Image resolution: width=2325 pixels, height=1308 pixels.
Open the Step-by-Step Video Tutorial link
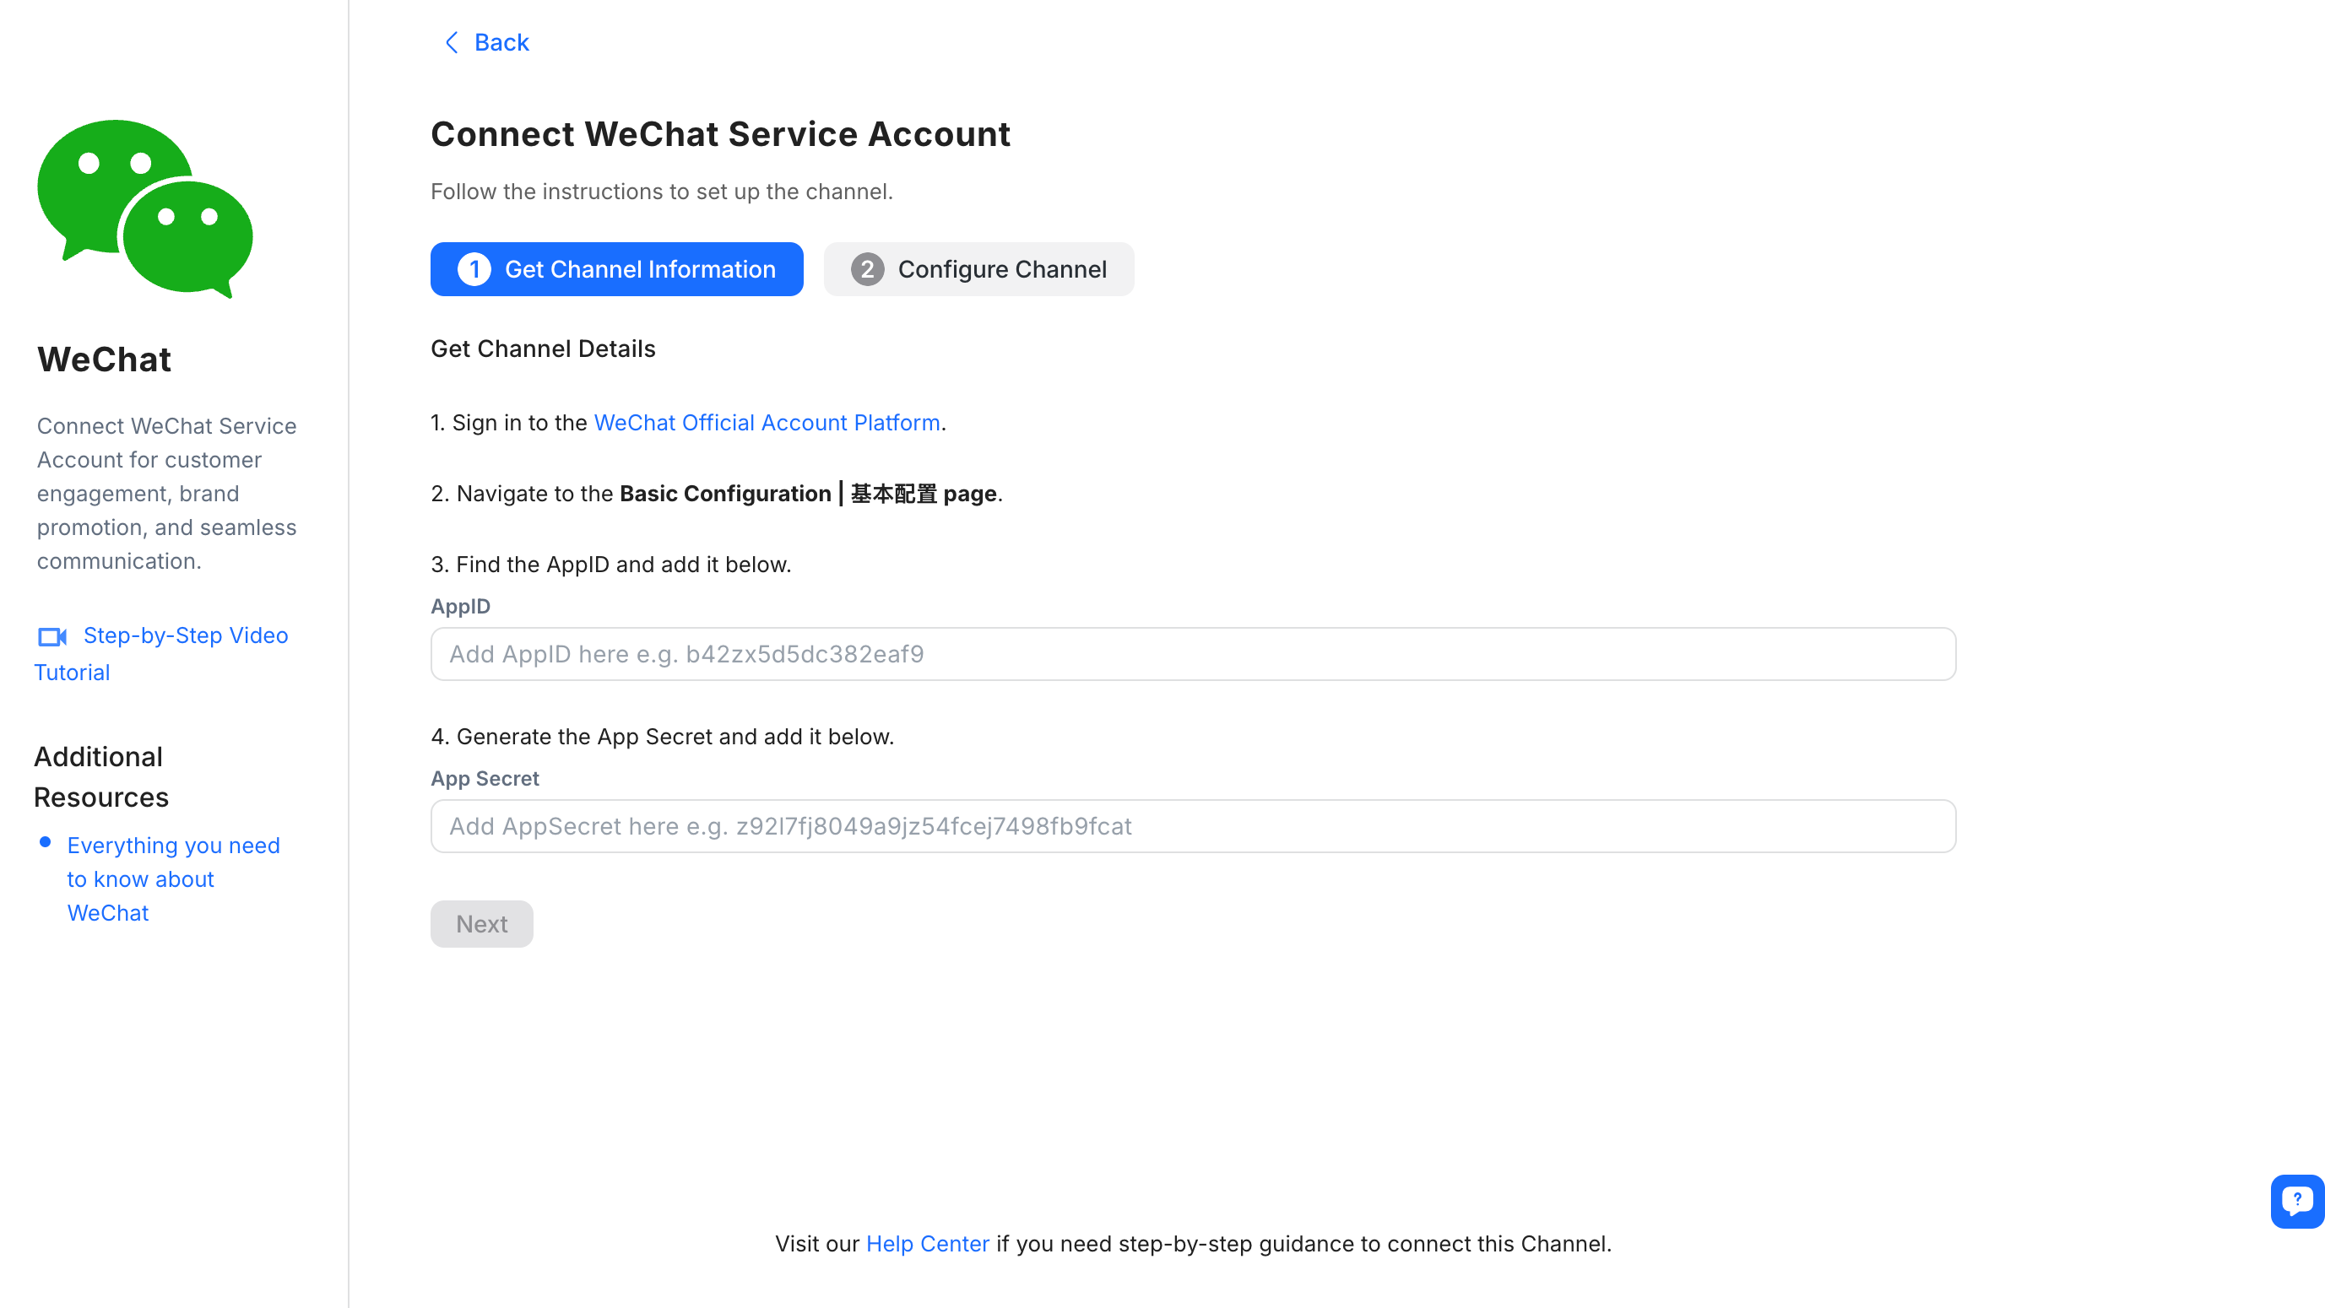pos(185,636)
